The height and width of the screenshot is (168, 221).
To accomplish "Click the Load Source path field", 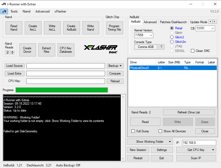I will pyautogui.click(x=66, y=66).
